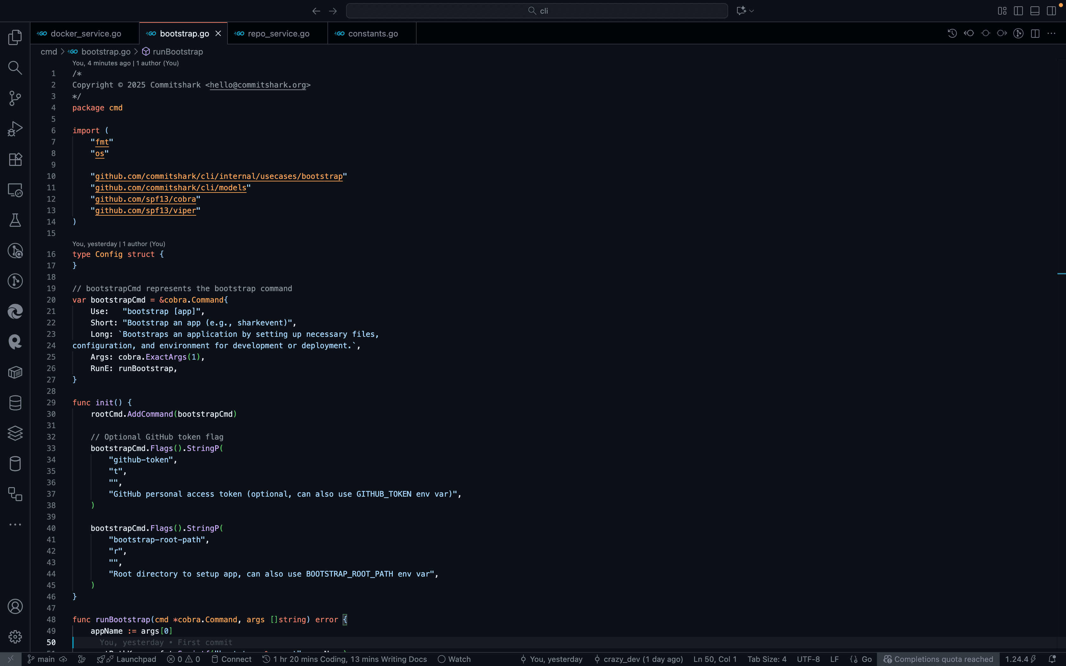The height and width of the screenshot is (666, 1066).
Task: Toggle the secondary side bar layout button
Action: pyautogui.click(x=1051, y=11)
